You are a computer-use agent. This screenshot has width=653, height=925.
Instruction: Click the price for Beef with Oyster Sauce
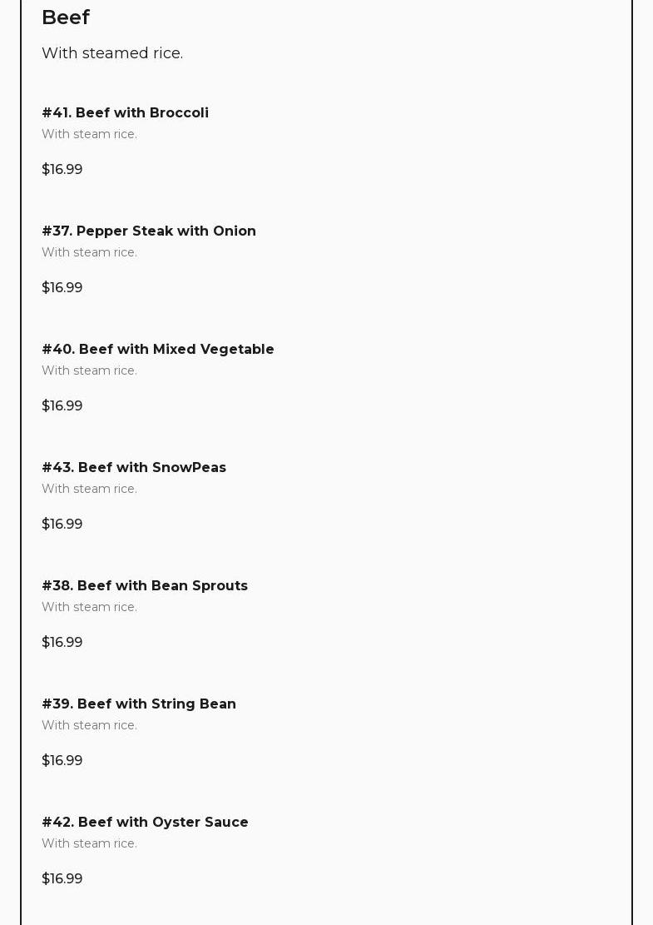click(62, 878)
